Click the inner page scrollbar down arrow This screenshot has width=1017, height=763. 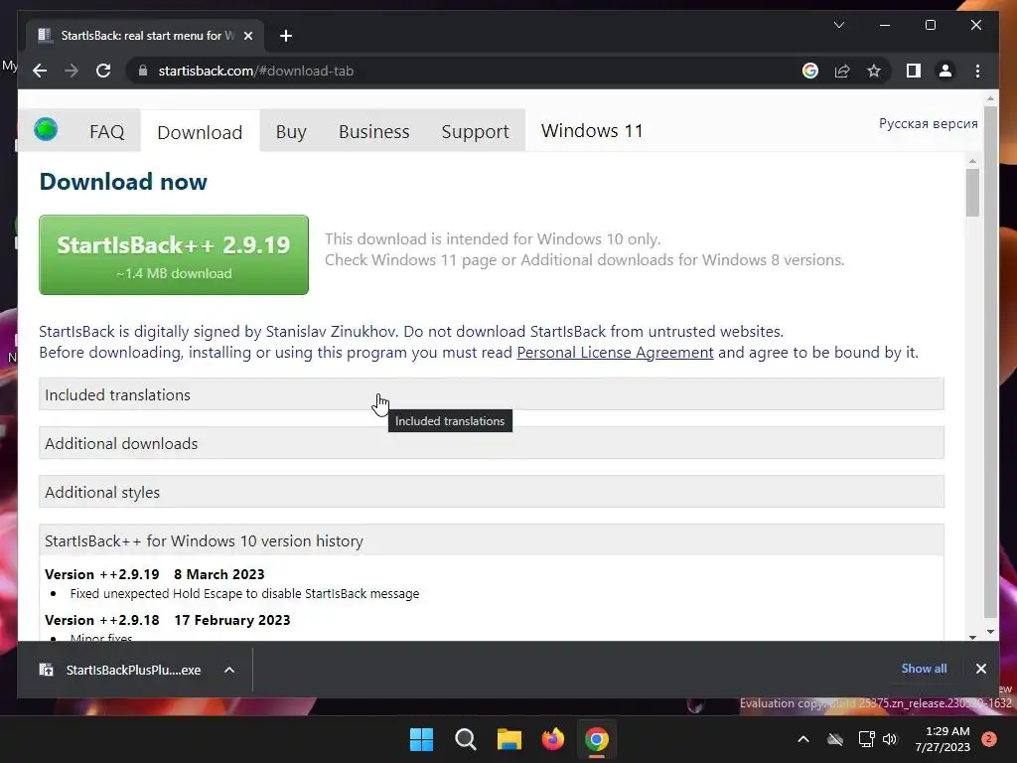972,637
